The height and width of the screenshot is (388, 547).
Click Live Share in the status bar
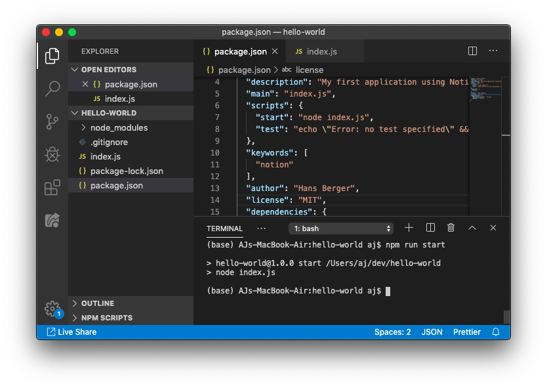(71, 332)
